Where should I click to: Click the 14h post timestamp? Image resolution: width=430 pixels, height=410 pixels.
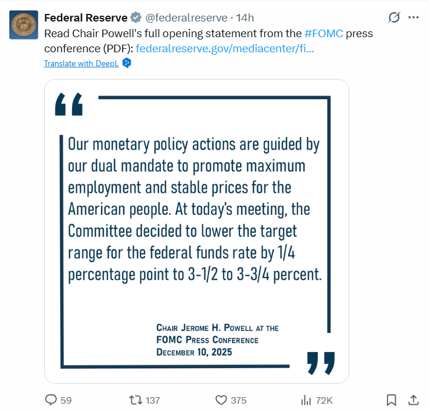point(245,17)
